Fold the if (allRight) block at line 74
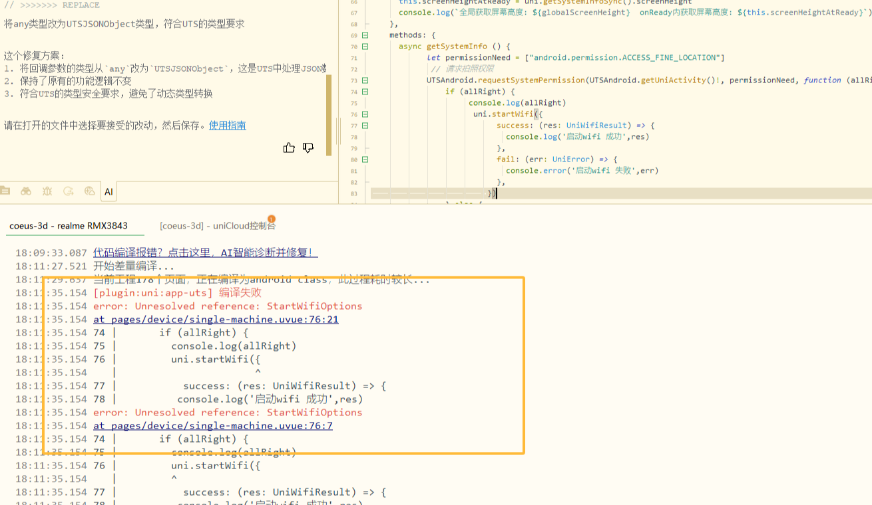This screenshot has width=872, height=505. (365, 92)
